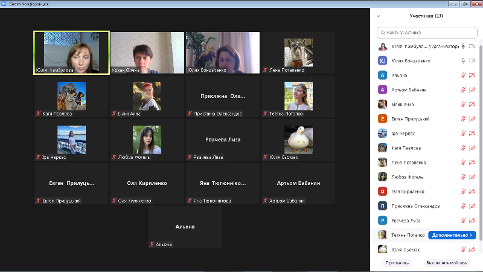Click the disabled camera icon for Лена Потапенко
The height and width of the screenshot is (272, 483).
click(x=472, y=162)
